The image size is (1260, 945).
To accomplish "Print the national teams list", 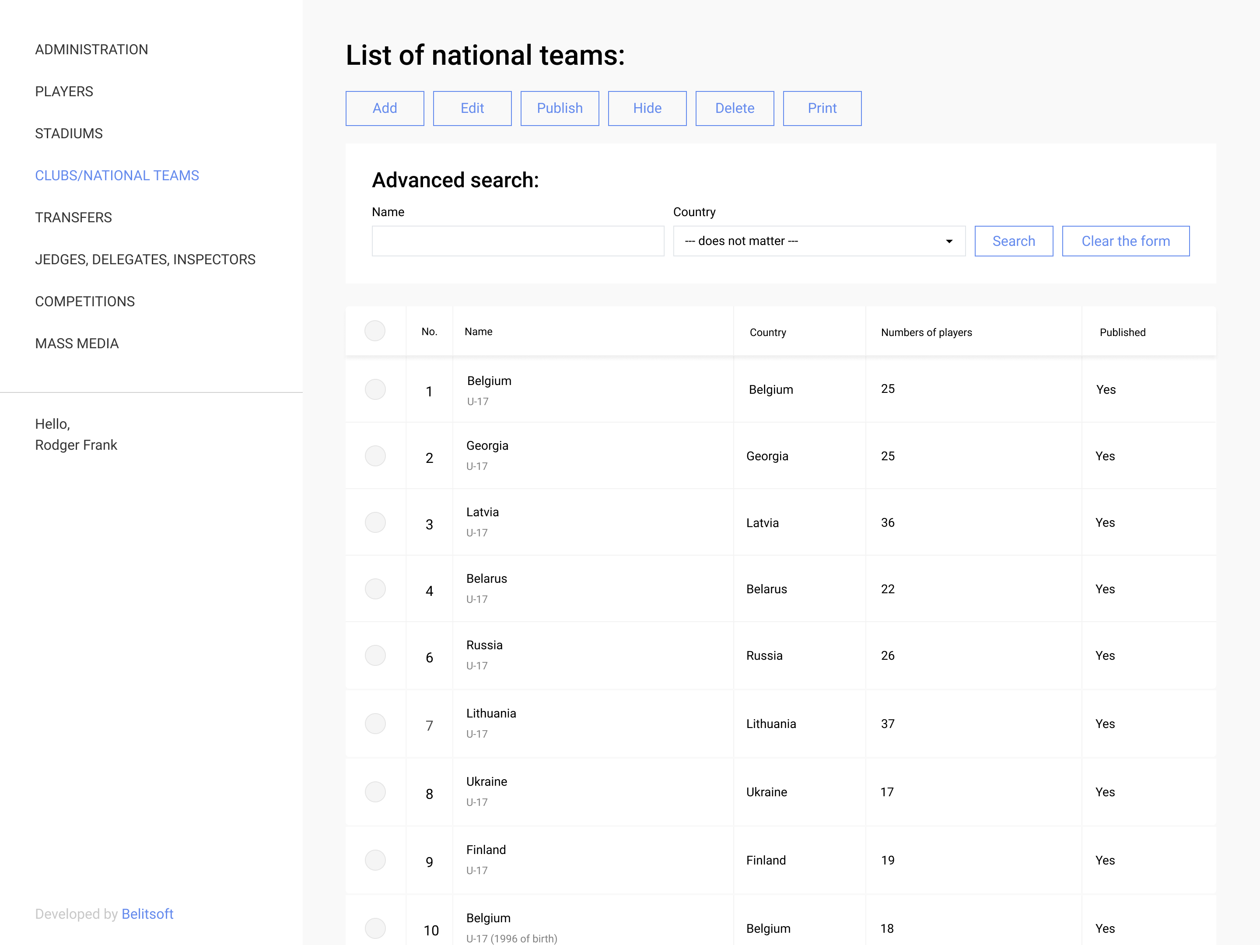I will tap(822, 108).
